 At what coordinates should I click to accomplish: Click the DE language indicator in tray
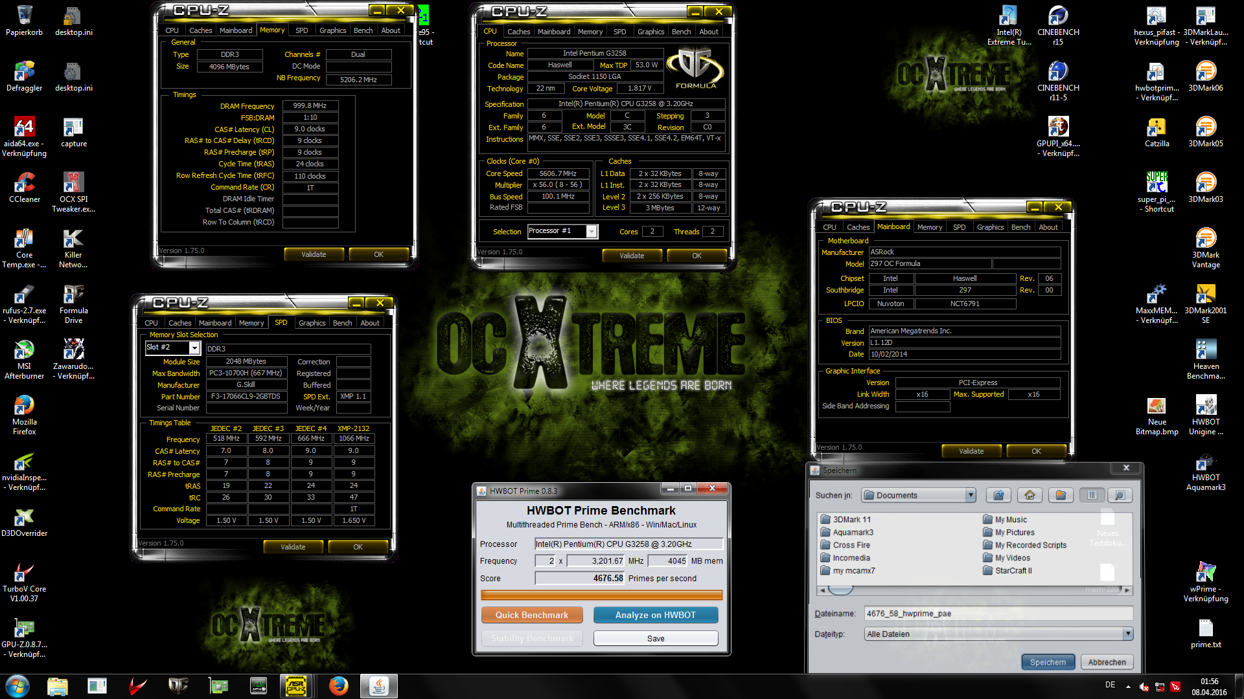click(x=1110, y=685)
